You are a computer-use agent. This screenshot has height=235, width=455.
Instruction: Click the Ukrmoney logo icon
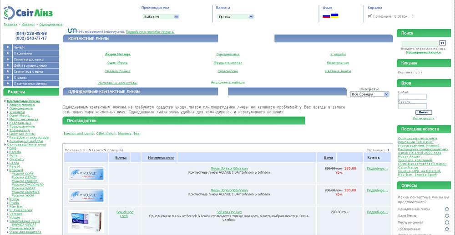[72, 31]
